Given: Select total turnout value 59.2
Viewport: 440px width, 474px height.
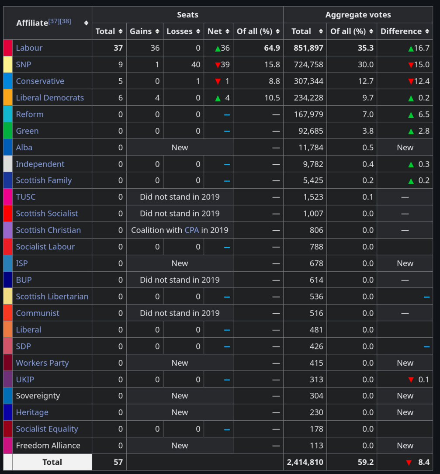Looking at the screenshot, I should point(366,462).
